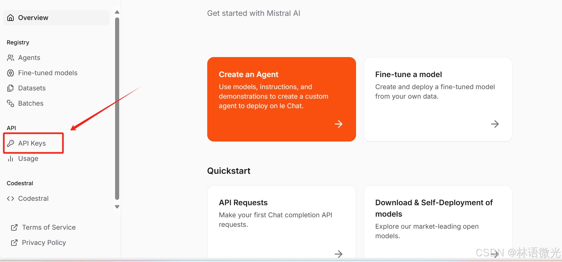This screenshot has height=262, width=562.
Task: Click 'Explore our market-leading open models.' text
Action: tap(427, 231)
